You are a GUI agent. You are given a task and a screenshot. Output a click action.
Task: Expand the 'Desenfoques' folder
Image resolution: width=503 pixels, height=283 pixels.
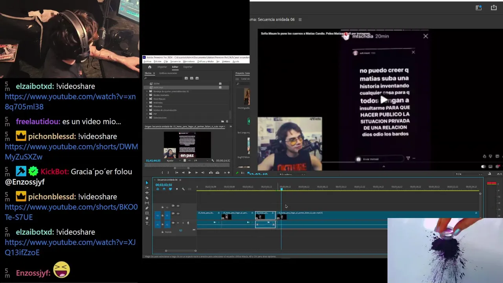coord(147,99)
